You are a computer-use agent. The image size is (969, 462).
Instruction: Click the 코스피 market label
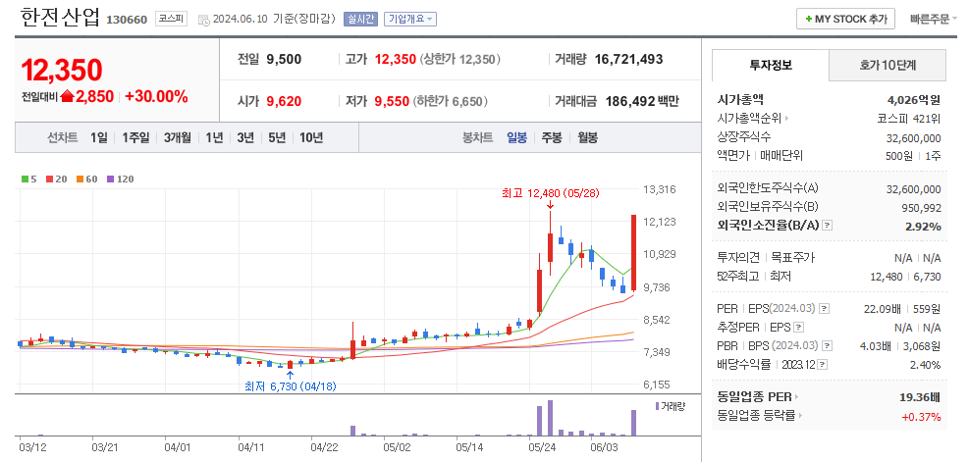[x=171, y=20]
